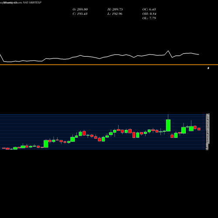Select the open value 'O: 208.00'
This screenshot has width=218, height=218.
80,9
